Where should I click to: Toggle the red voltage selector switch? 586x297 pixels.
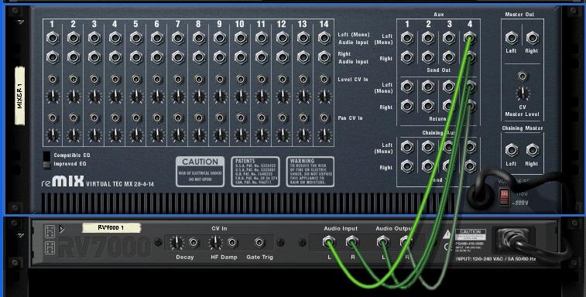(504, 196)
